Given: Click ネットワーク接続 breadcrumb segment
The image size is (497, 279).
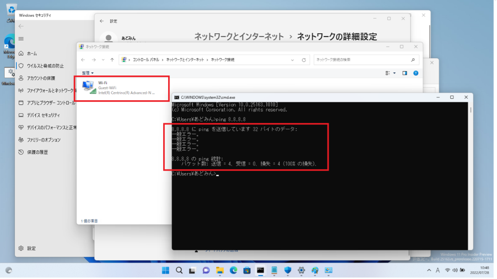Looking at the screenshot, I should click(222, 60).
